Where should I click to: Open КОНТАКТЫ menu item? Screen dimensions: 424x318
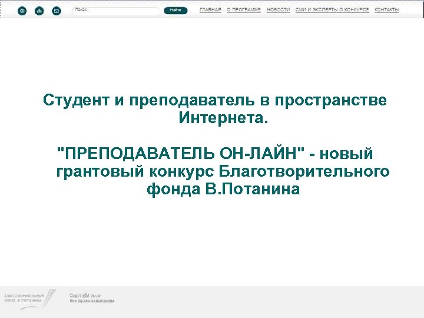(387, 10)
